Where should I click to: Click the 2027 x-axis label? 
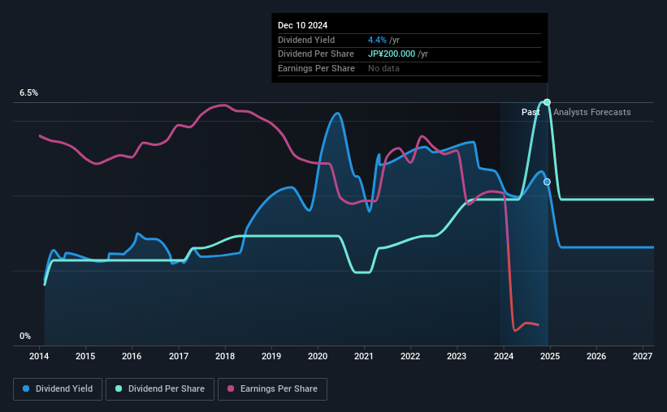pos(643,356)
